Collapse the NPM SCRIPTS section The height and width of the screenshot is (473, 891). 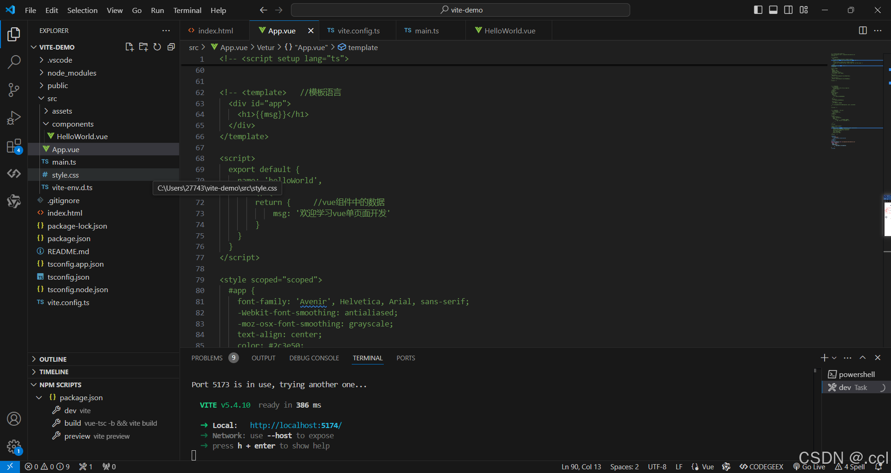click(x=103, y=385)
